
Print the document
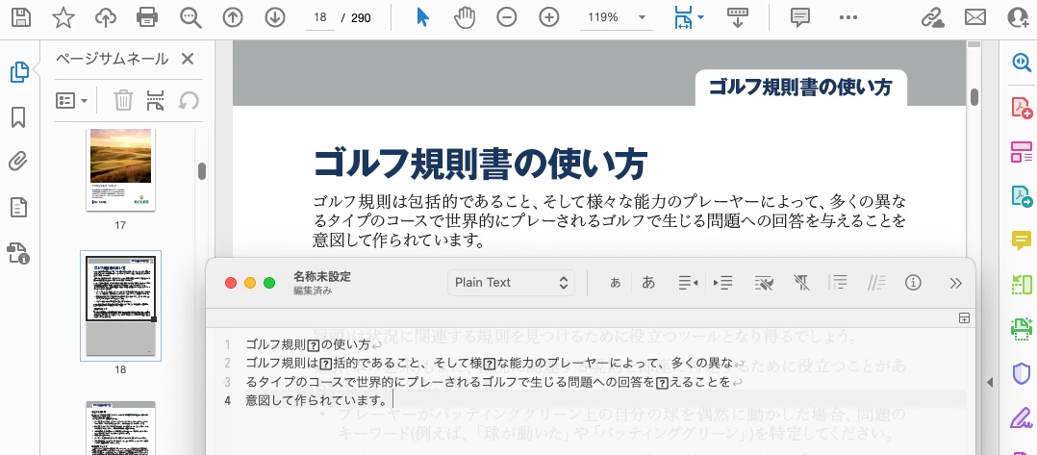(147, 17)
